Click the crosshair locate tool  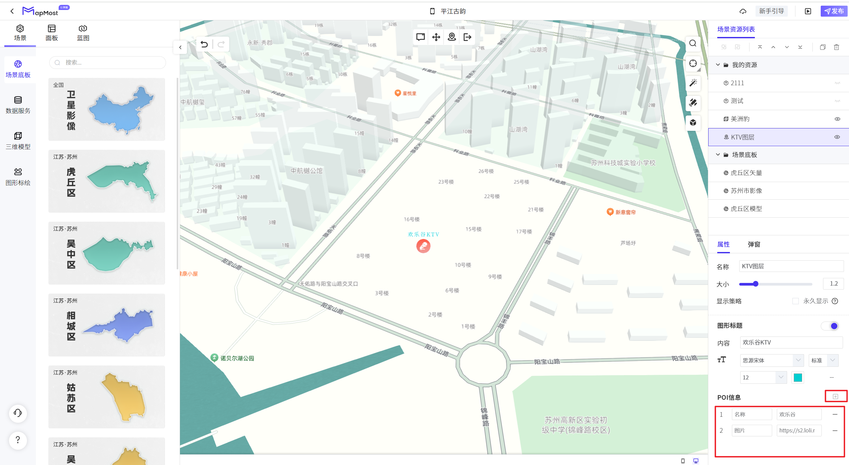click(693, 63)
